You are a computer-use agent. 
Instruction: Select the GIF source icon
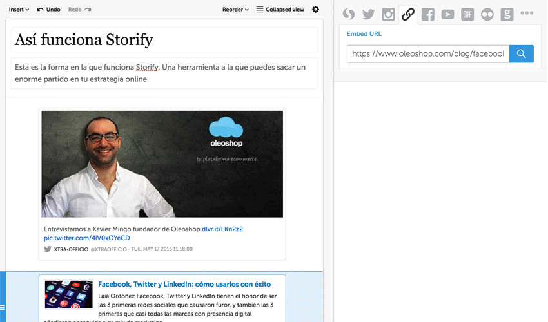point(467,14)
